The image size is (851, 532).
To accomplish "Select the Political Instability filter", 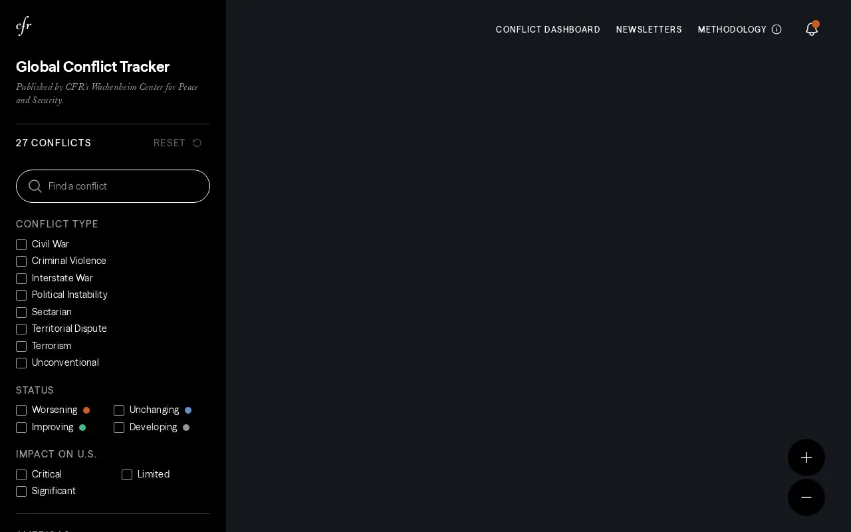I will (21, 295).
